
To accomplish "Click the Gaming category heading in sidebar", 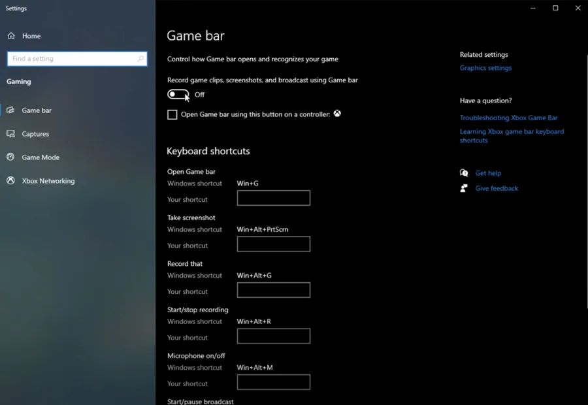I will click(19, 82).
